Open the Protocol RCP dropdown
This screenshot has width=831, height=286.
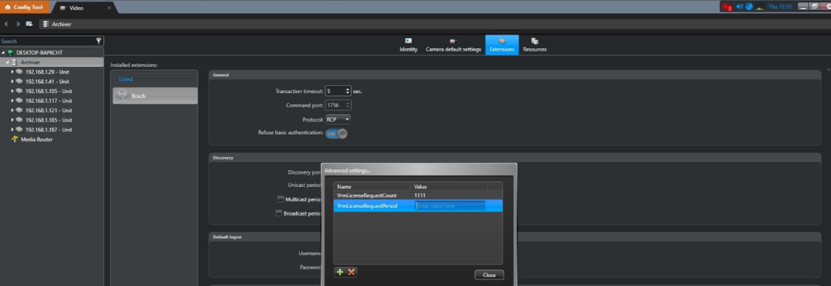pyautogui.click(x=338, y=119)
